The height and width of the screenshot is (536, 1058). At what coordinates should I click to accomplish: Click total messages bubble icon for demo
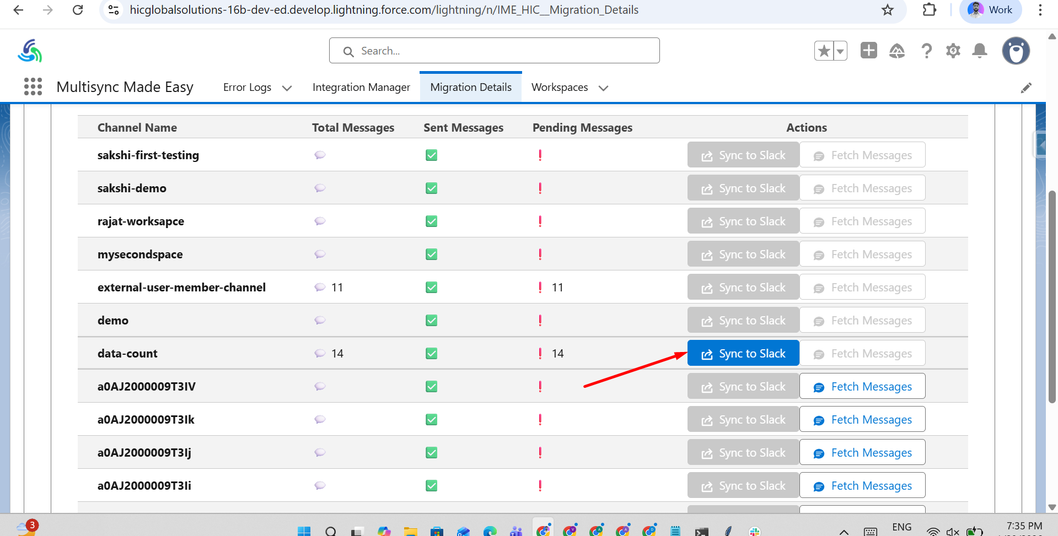click(320, 320)
